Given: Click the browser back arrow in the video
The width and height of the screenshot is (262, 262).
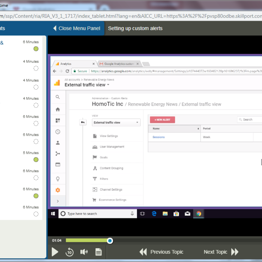Looking at the screenshot, I should coord(55,71).
